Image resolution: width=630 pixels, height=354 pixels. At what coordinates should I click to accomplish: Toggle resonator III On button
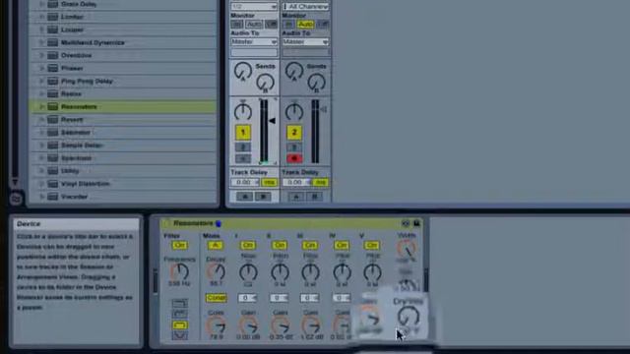point(310,245)
